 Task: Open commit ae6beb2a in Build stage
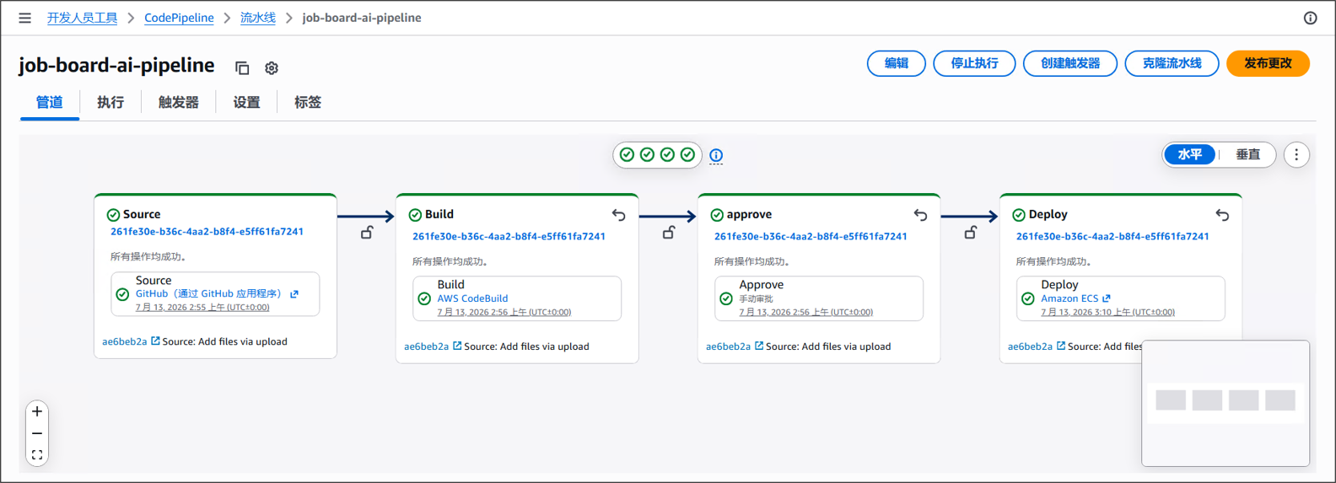click(427, 346)
